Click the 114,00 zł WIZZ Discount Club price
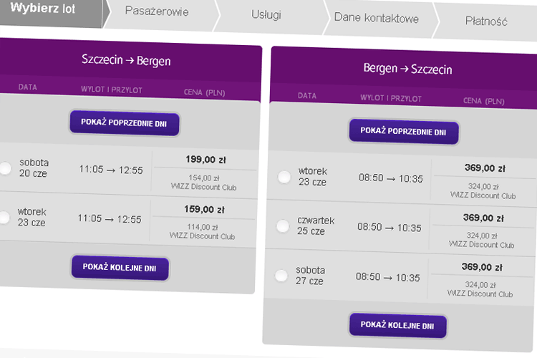The height and width of the screenshot is (358, 537). pos(202,231)
